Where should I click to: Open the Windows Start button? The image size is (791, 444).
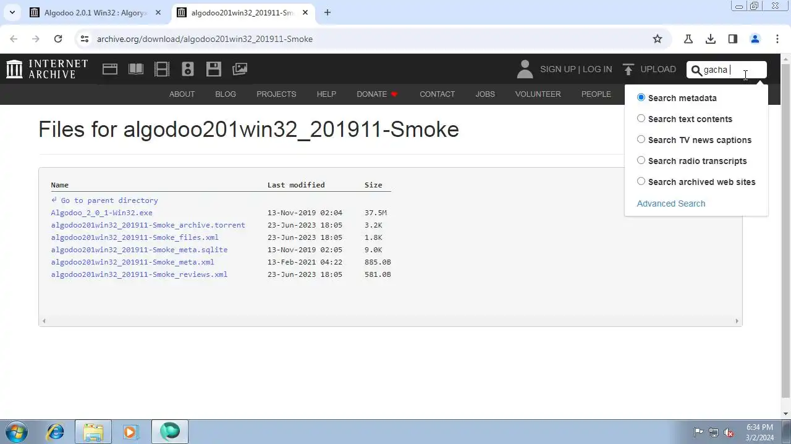(17, 432)
